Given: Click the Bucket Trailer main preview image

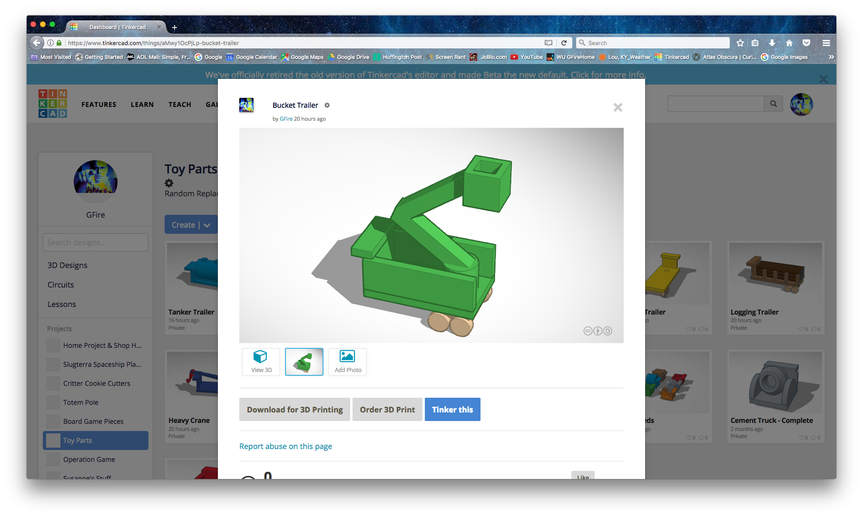Looking at the screenshot, I should coord(431,235).
